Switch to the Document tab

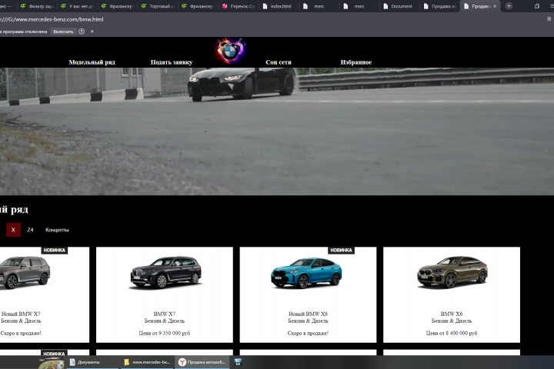coord(400,6)
